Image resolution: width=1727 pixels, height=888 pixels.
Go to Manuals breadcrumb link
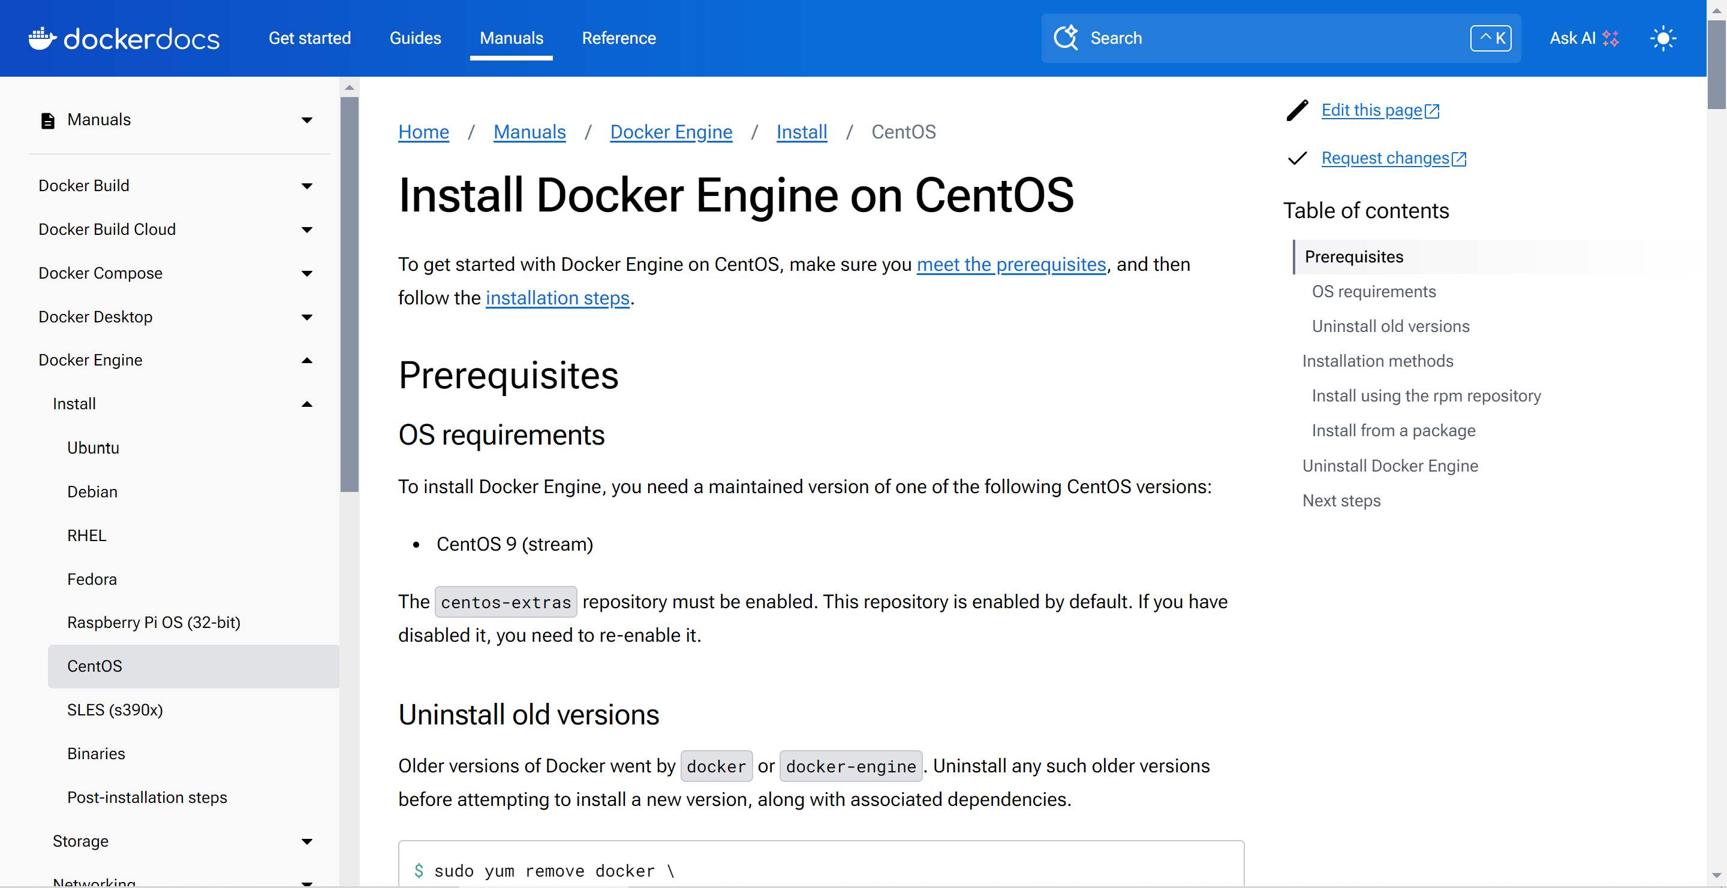coord(529,132)
